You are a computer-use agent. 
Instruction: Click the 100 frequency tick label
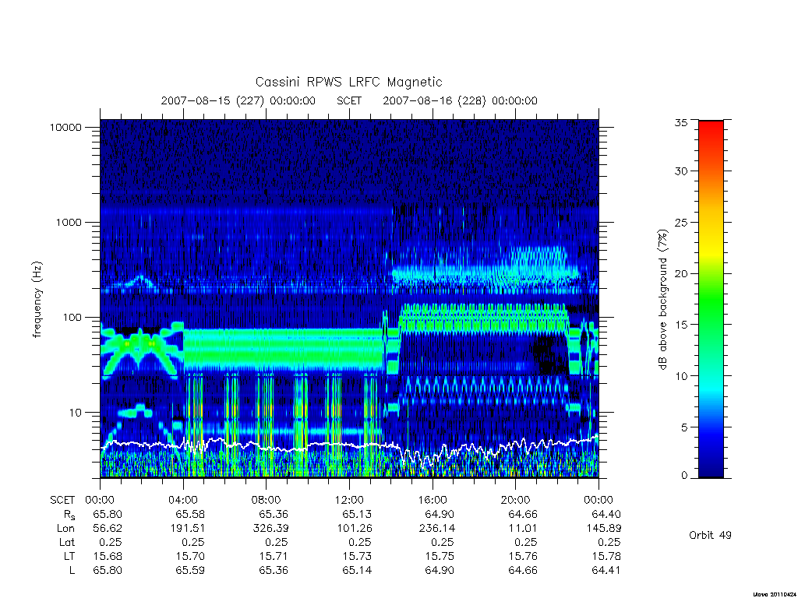[72, 318]
